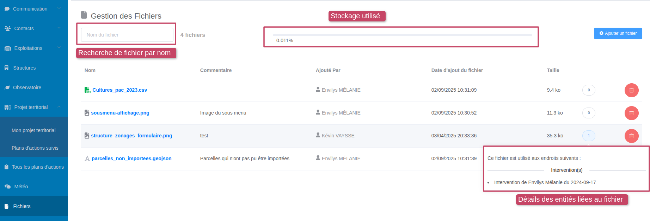
Task: Click the image file icon beside sousmenu-affichage.png
Action: 87,113
